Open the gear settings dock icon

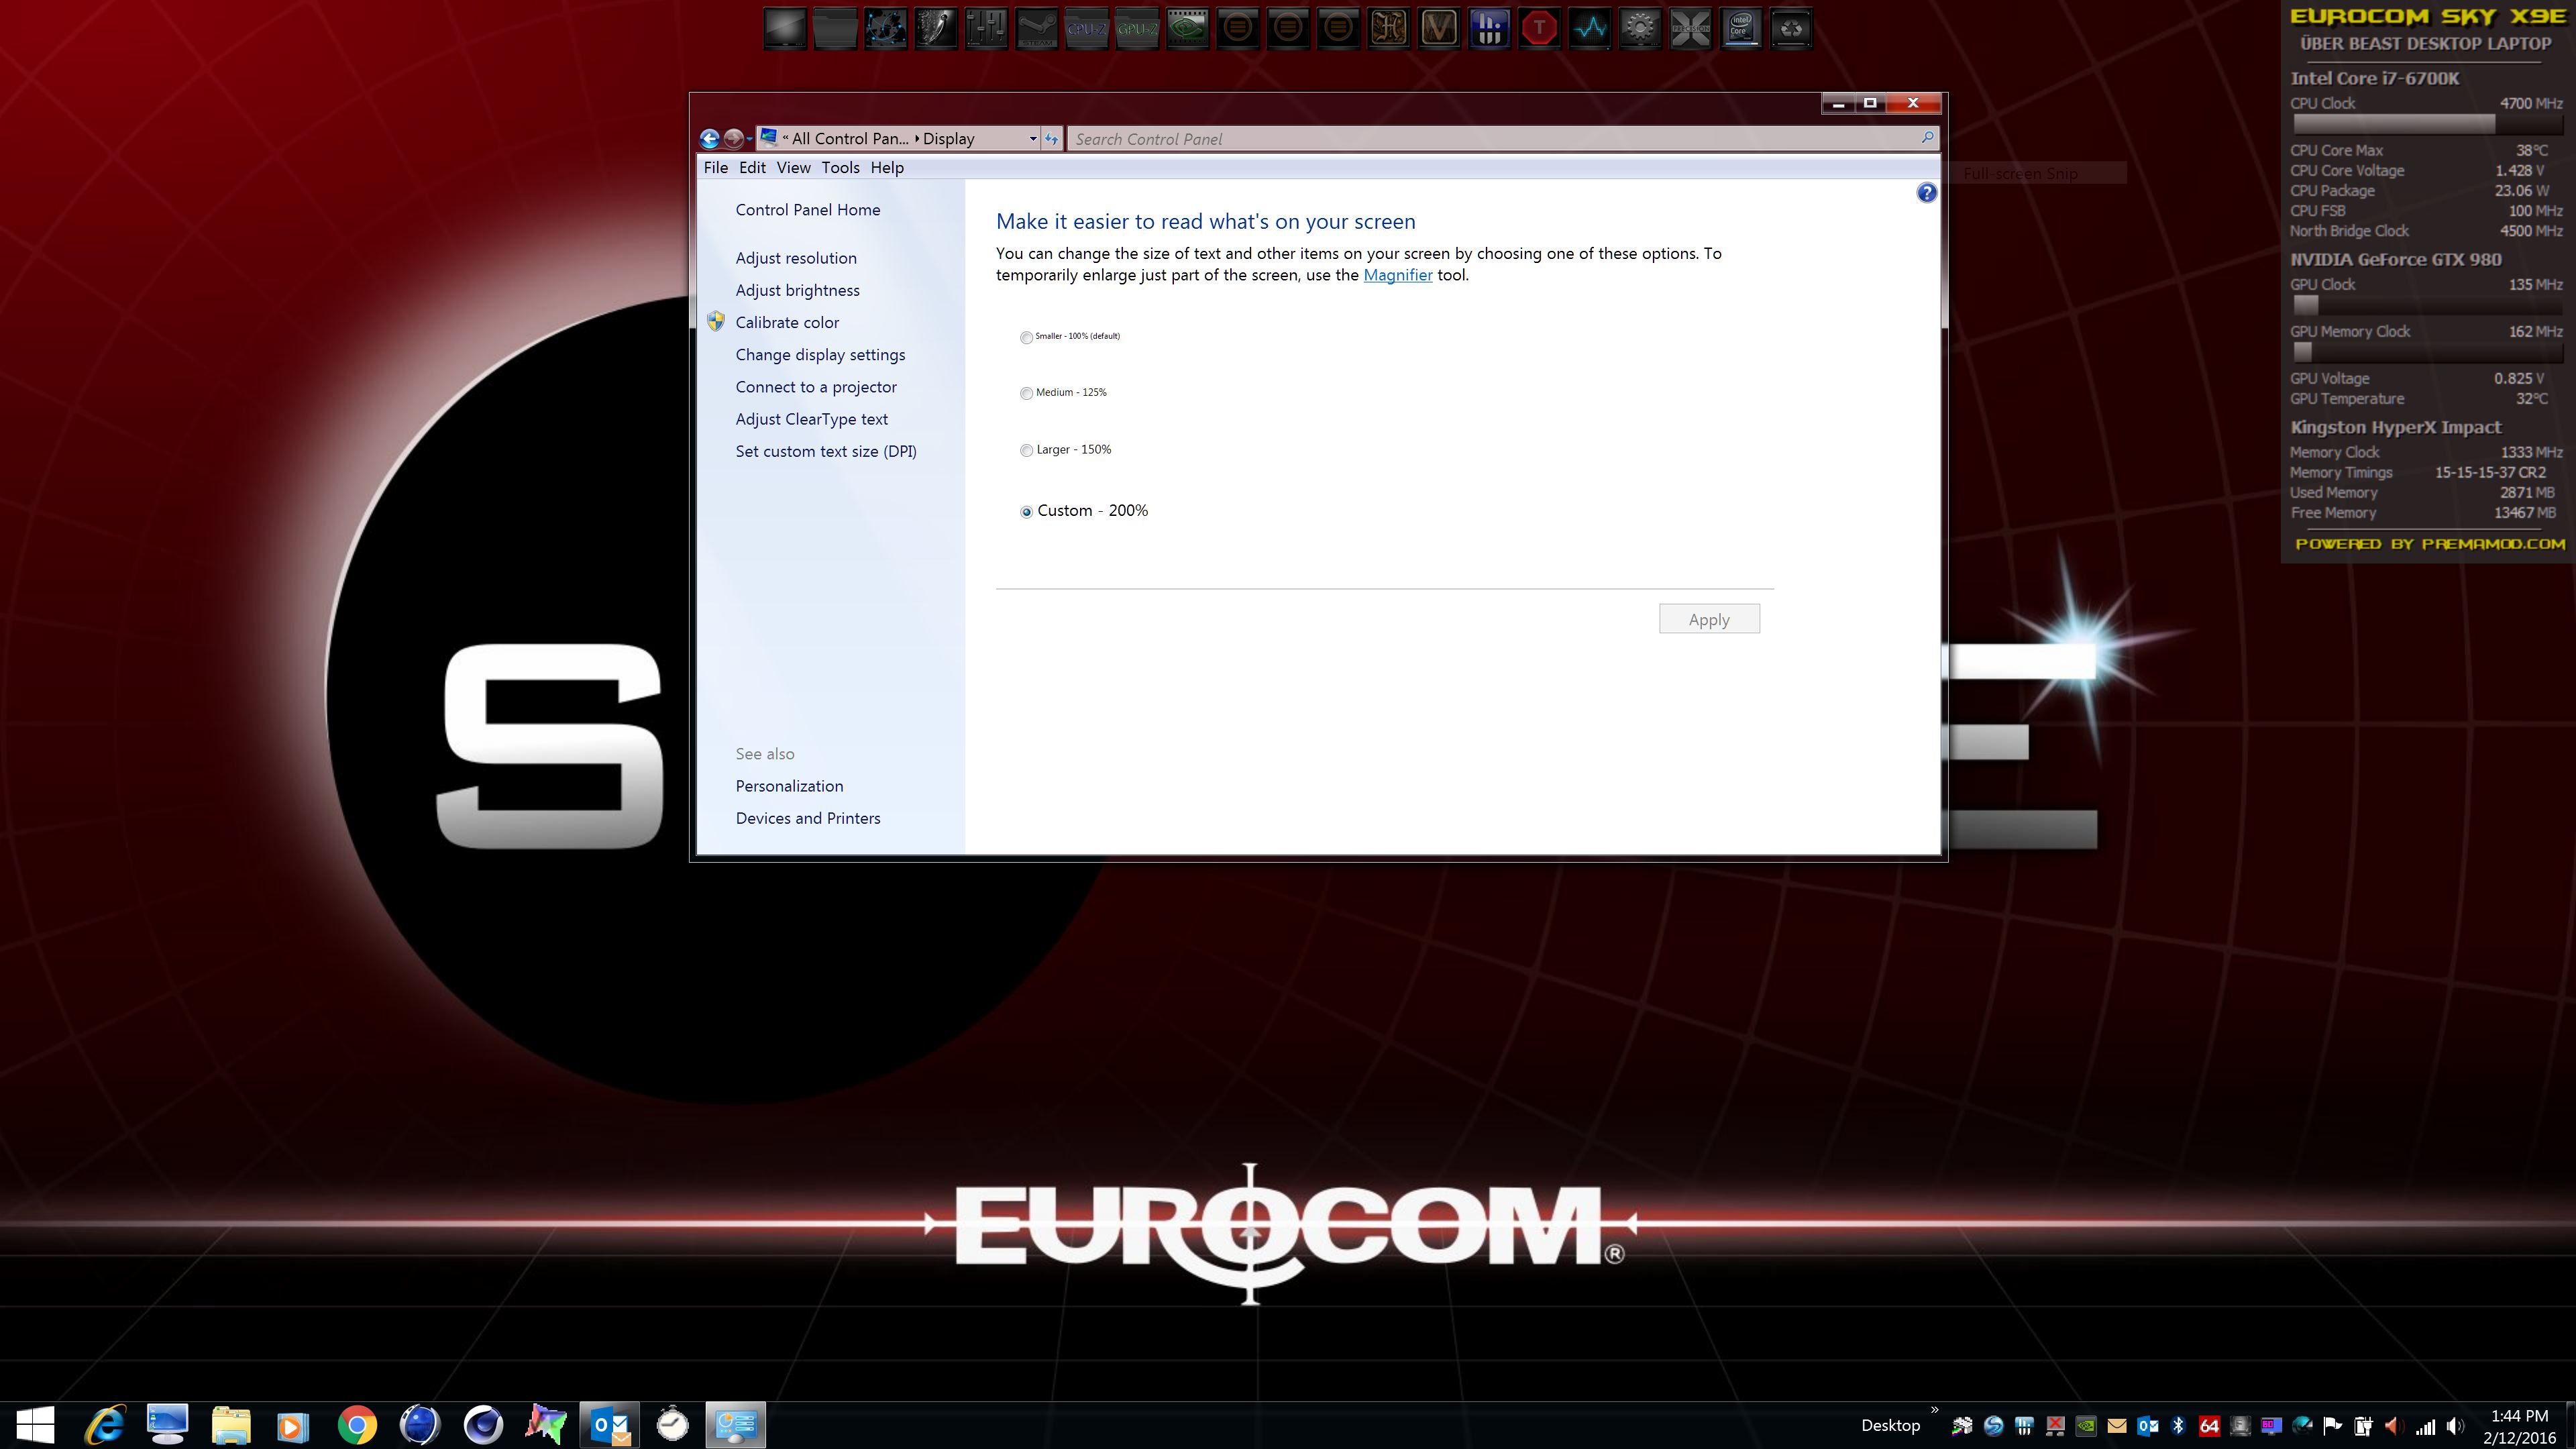[1640, 29]
